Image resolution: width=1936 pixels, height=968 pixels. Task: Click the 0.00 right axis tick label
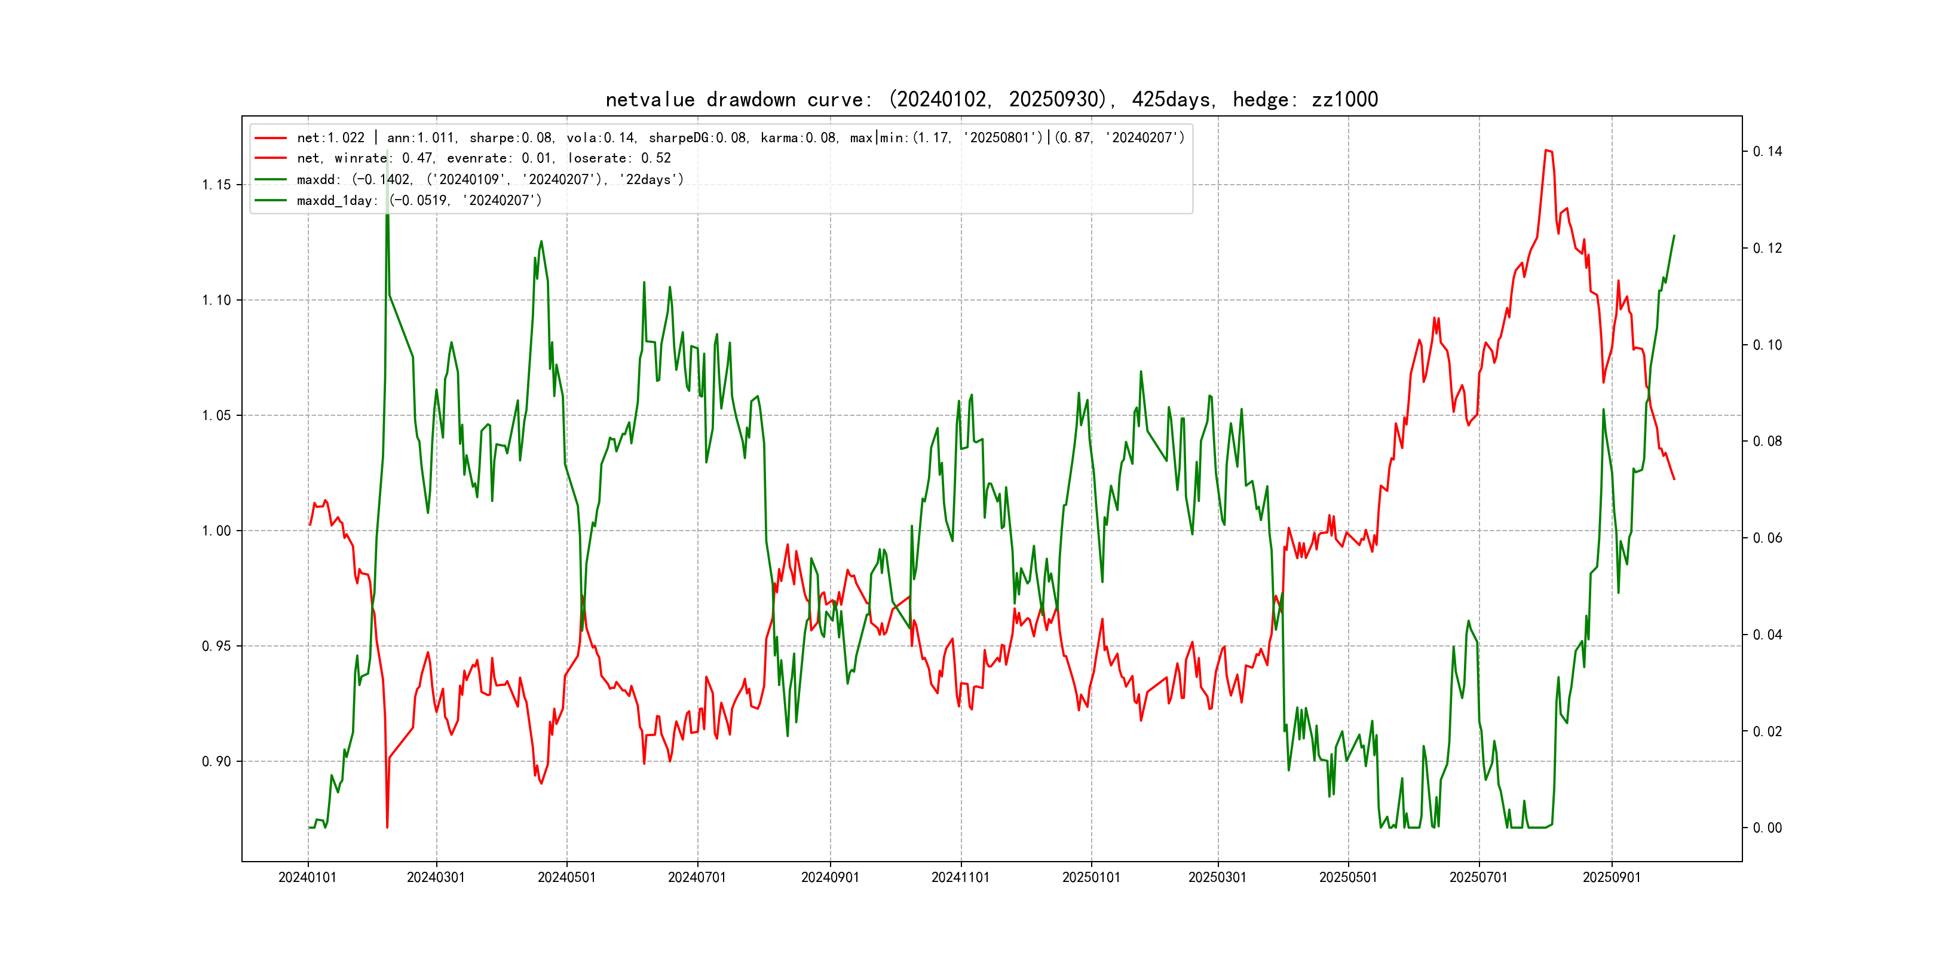tap(1767, 828)
